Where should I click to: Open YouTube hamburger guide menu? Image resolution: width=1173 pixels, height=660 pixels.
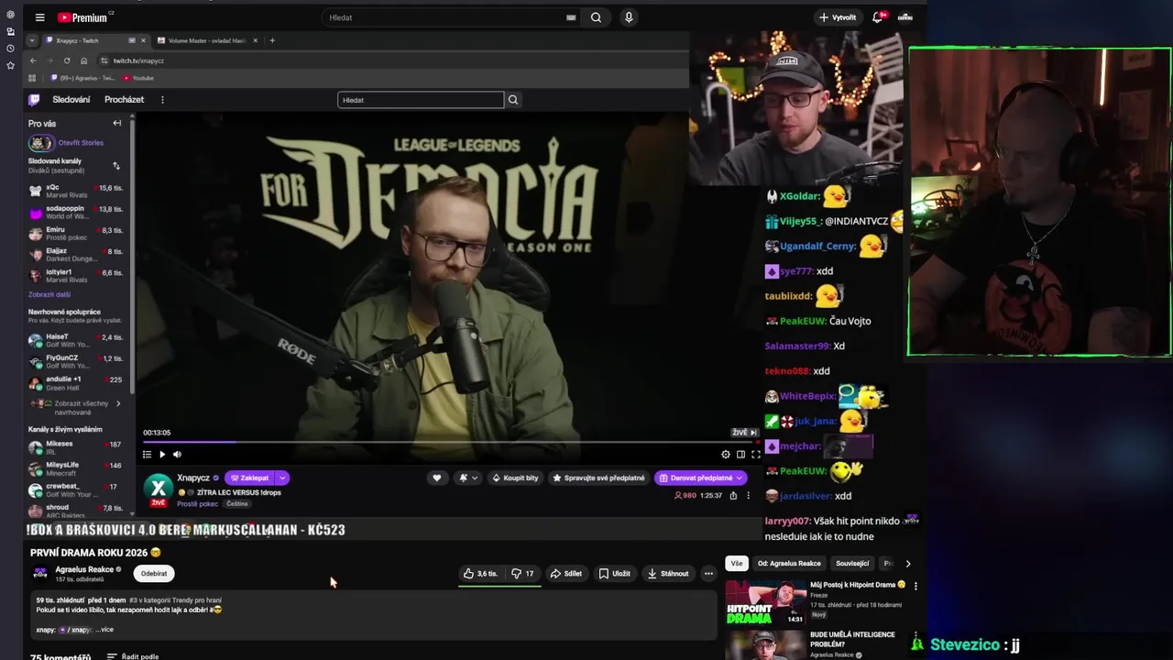(39, 17)
